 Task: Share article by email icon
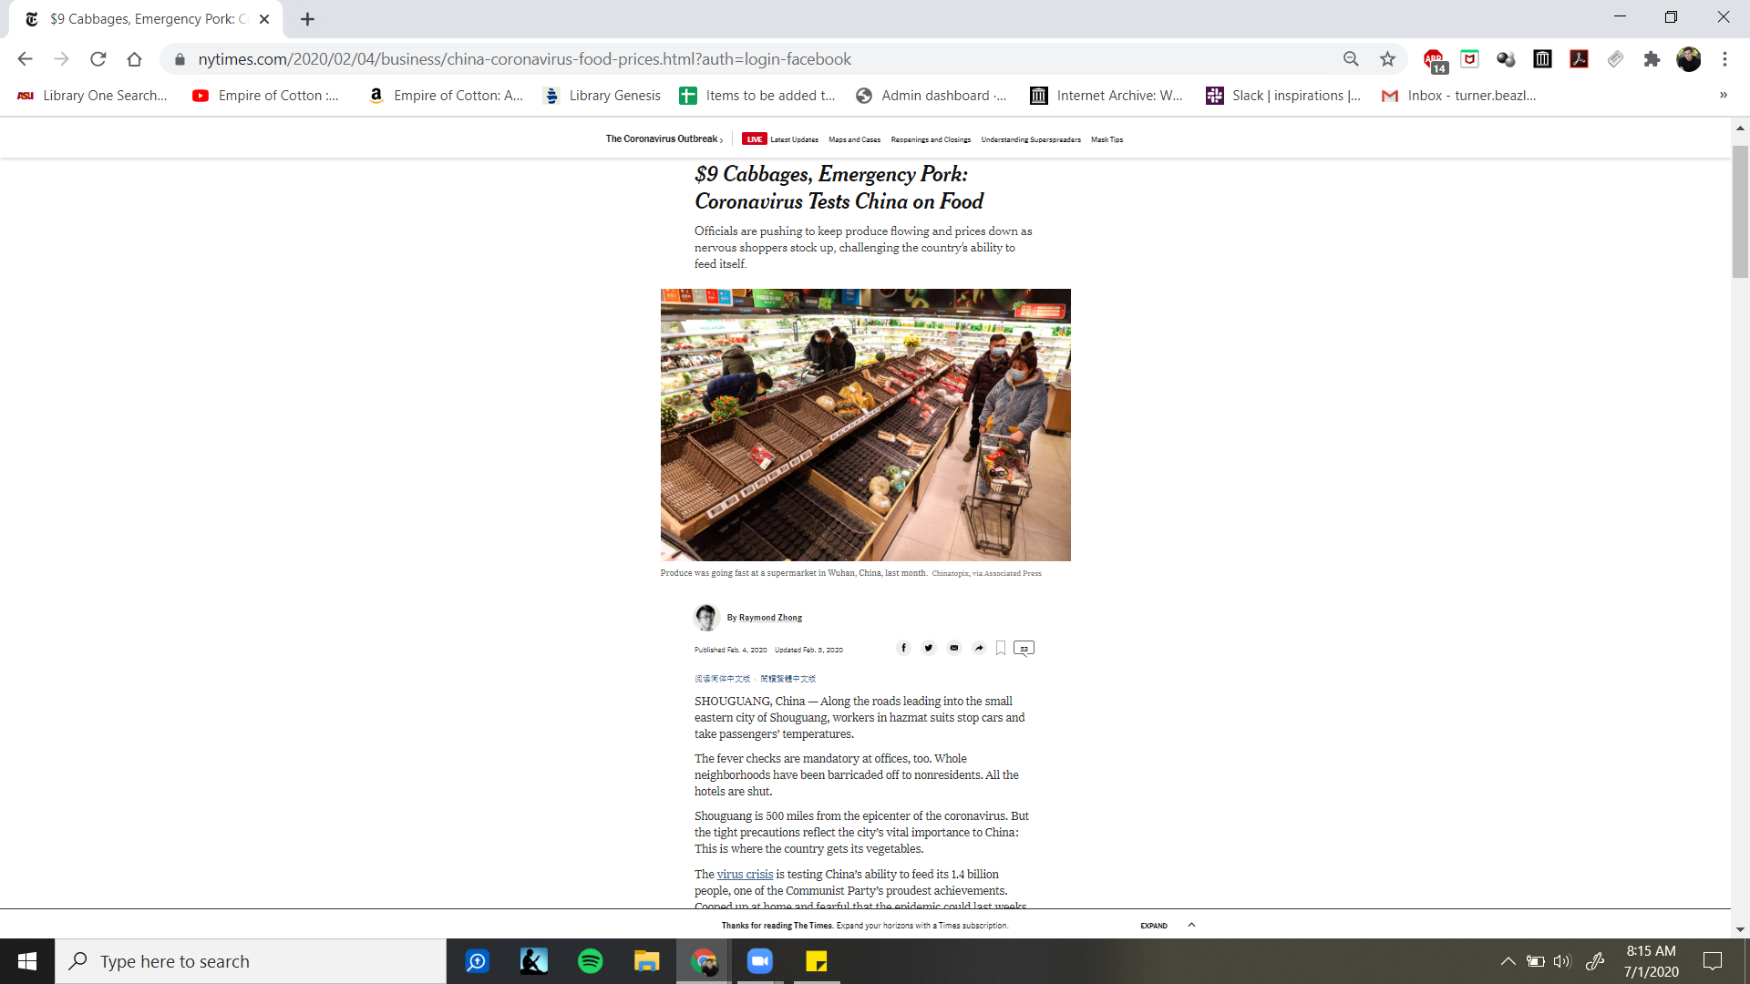click(x=953, y=648)
